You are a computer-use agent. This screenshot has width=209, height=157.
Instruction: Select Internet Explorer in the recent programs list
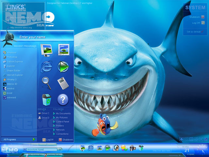[13, 75]
